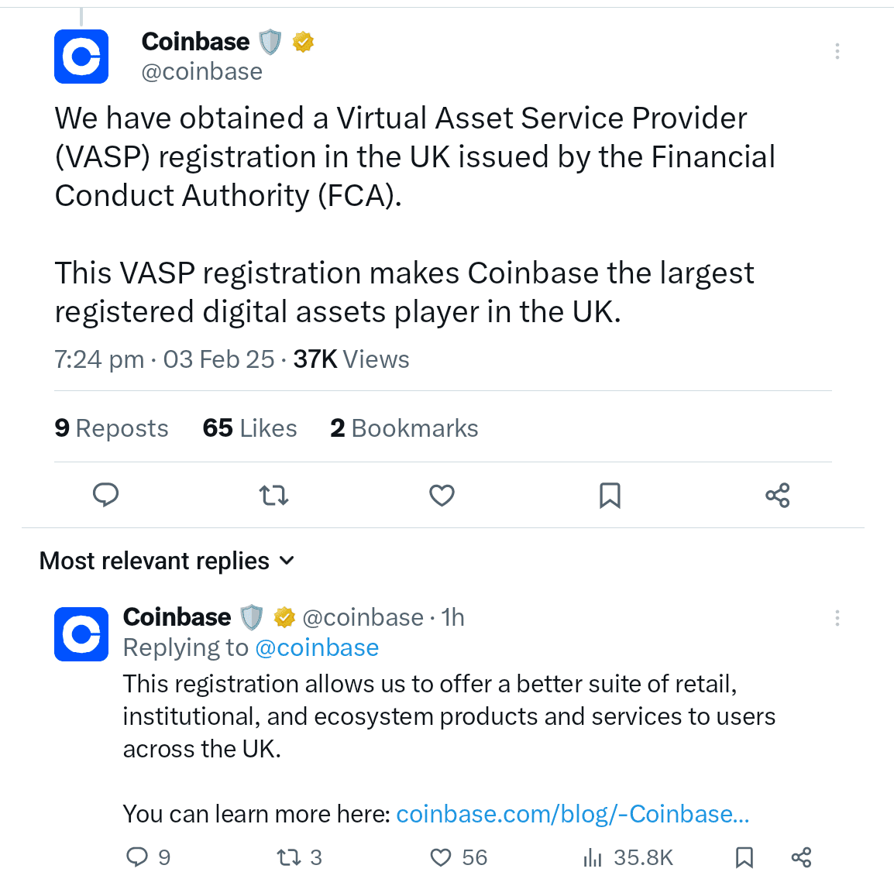The height and width of the screenshot is (879, 894).
Task: Click Coinbase's gold verified badge
Action: pyautogui.click(x=303, y=41)
